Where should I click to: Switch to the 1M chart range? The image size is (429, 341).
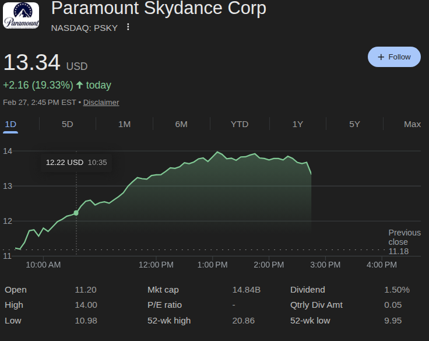124,124
